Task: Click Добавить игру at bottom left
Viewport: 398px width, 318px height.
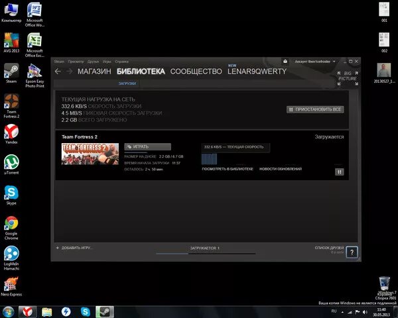Action: [74, 248]
